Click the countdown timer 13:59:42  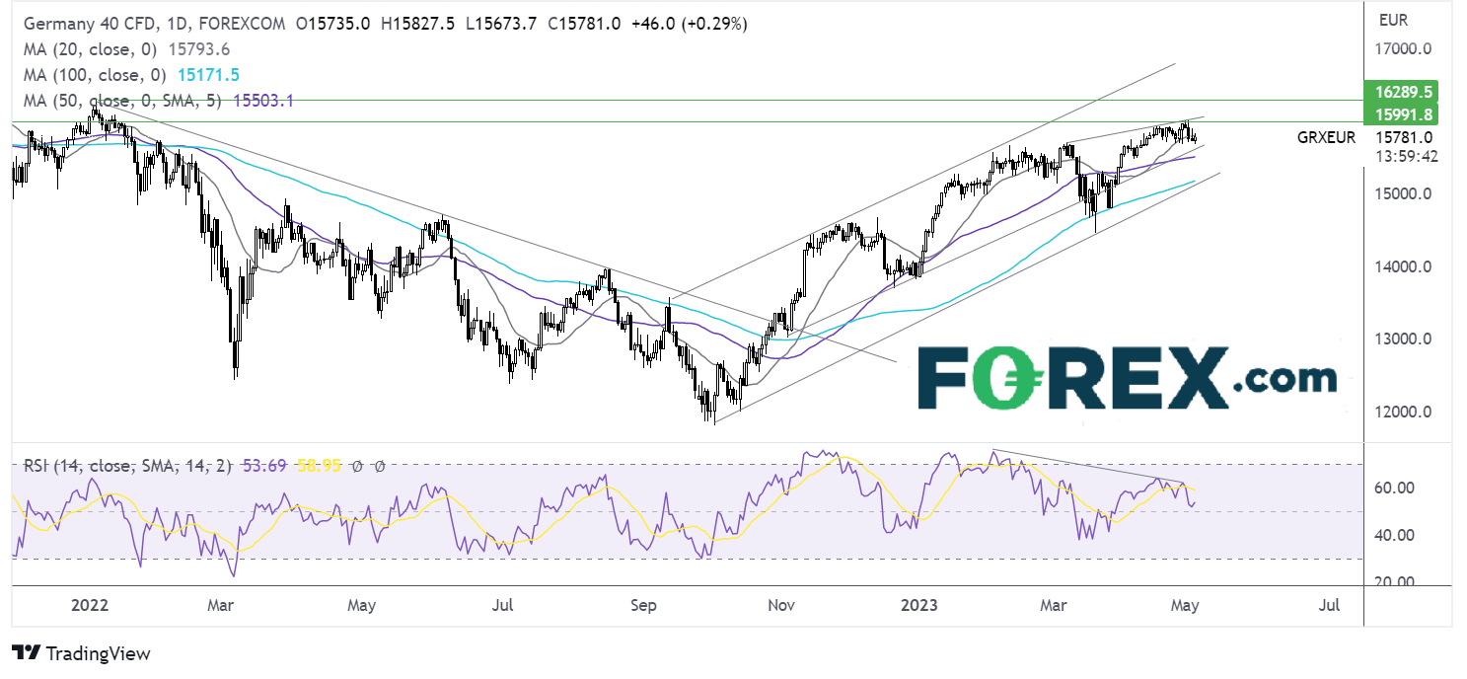(x=1409, y=156)
